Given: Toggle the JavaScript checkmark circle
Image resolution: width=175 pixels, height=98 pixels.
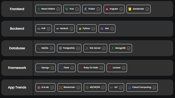Looking at the screenshot, I should [x=147, y=9].
